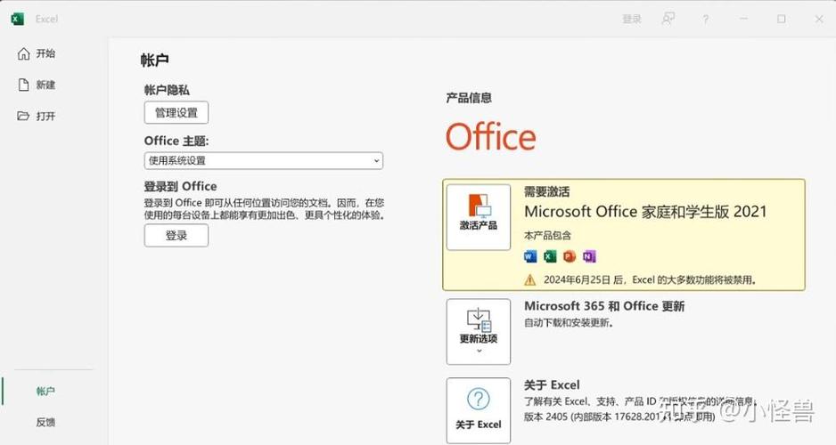Expand the Office 主题 dropdown
This screenshot has height=445, width=836.
[264, 161]
